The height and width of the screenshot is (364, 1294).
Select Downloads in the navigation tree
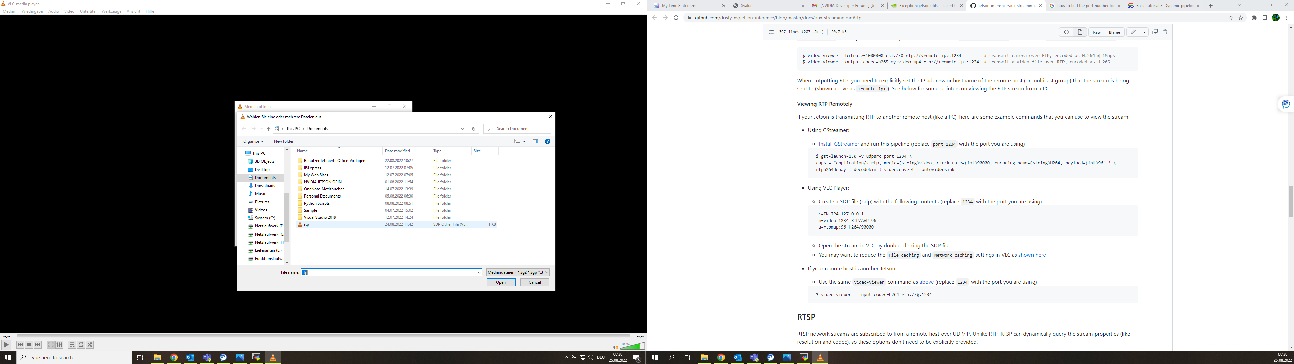click(264, 186)
